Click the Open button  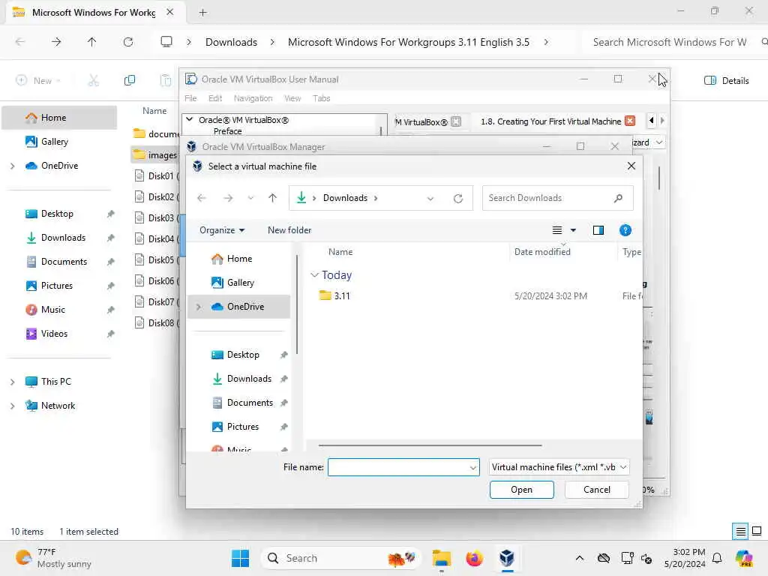tap(522, 490)
